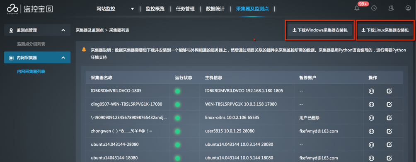Pause collector ubuntu14043144-18080
The width and height of the screenshot is (416, 162).
371,158
